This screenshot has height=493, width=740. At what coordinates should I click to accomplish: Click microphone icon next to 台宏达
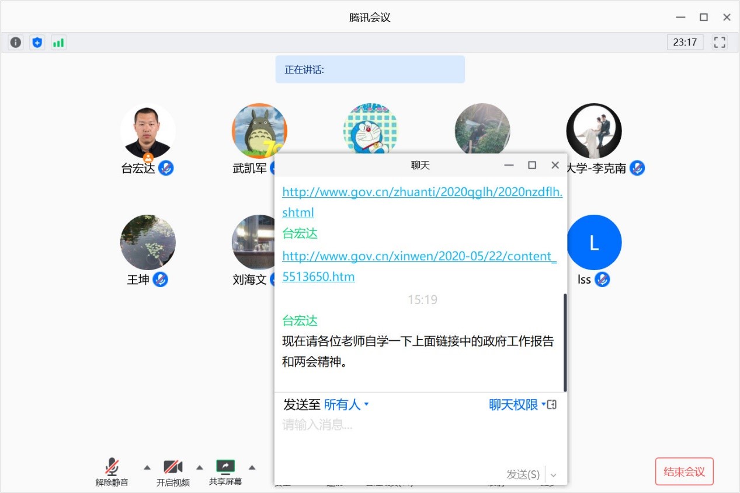166,168
